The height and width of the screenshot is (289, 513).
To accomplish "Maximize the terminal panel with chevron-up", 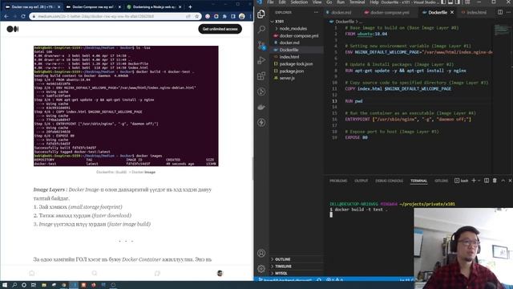I will (x=503, y=181).
